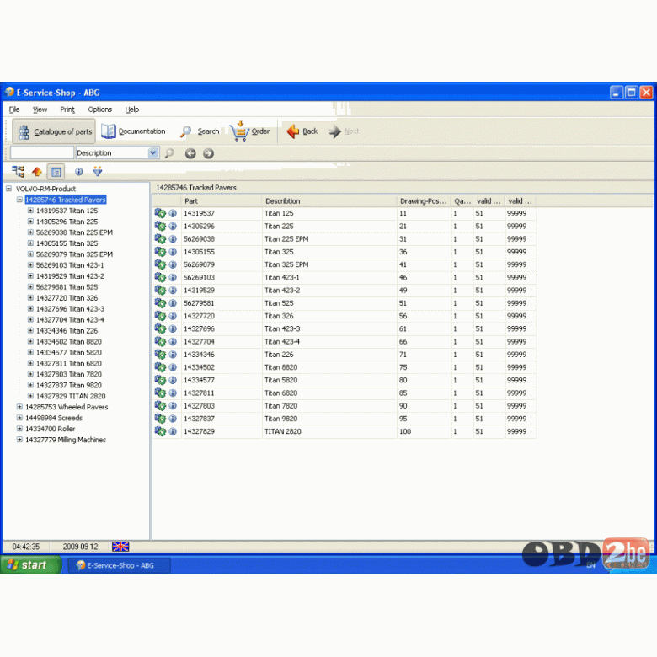Select table part number 14334577

pyautogui.click(x=199, y=380)
